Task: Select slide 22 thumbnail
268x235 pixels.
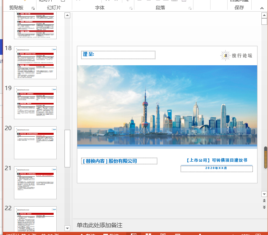Action: pyautogui.click(x=35, y=220)
